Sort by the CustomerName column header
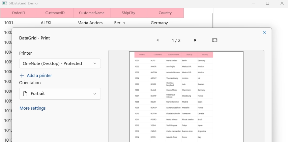288x142 pixels. click(92, 13)
